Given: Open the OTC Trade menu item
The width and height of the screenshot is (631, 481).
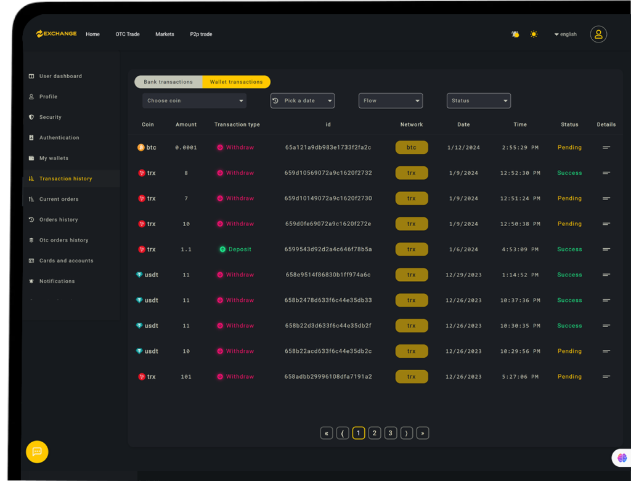Looking at the screenshot, I should tap(128, 34).
